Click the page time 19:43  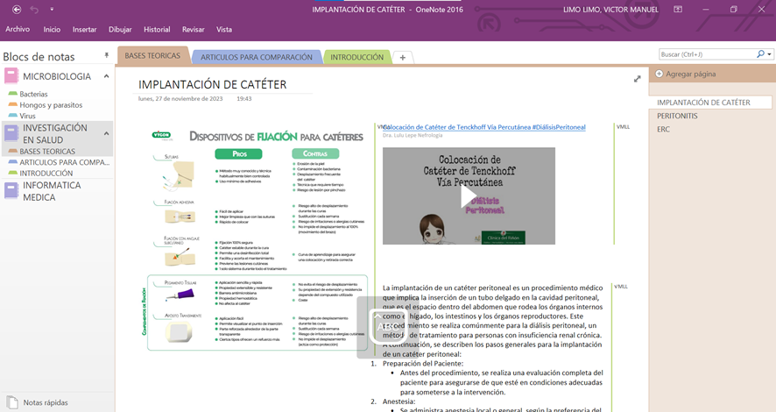[x=244, y=98]
